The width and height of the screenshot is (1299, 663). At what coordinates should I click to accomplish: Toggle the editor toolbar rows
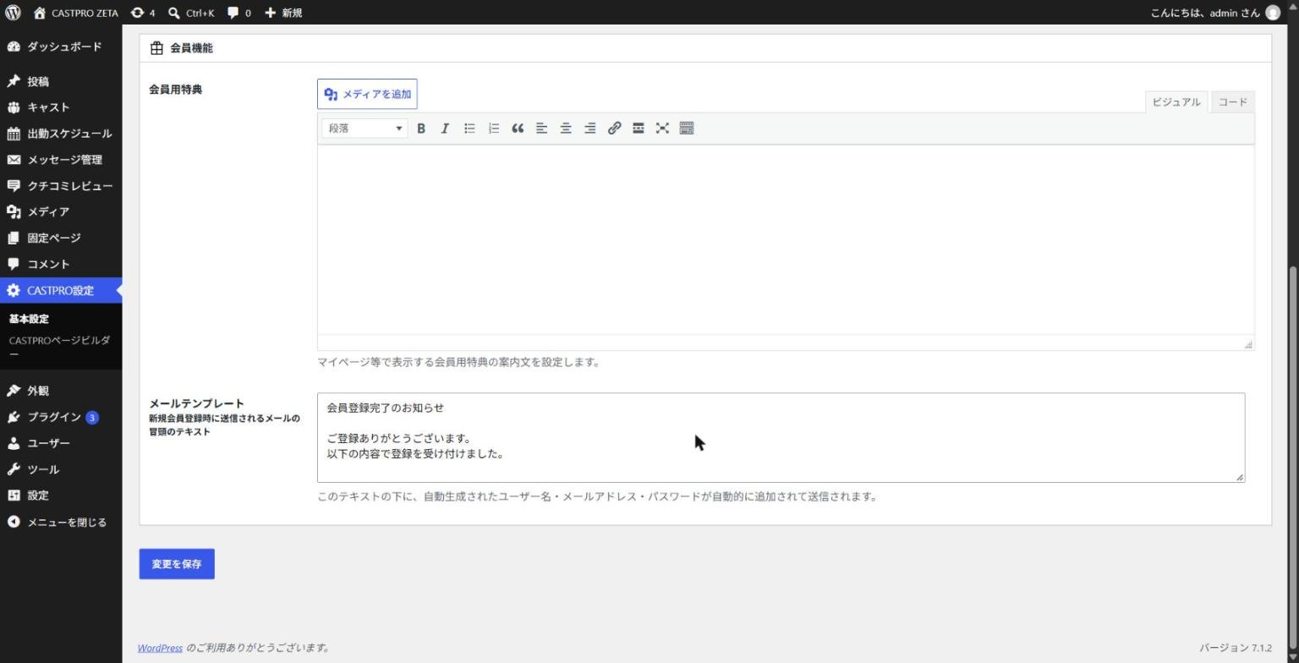[x=687, y=129]
